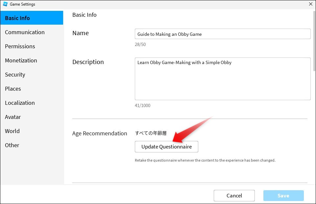Screen dimensions: 316x204
Task: Click the Update Questionnaire button
Action: 166,147
